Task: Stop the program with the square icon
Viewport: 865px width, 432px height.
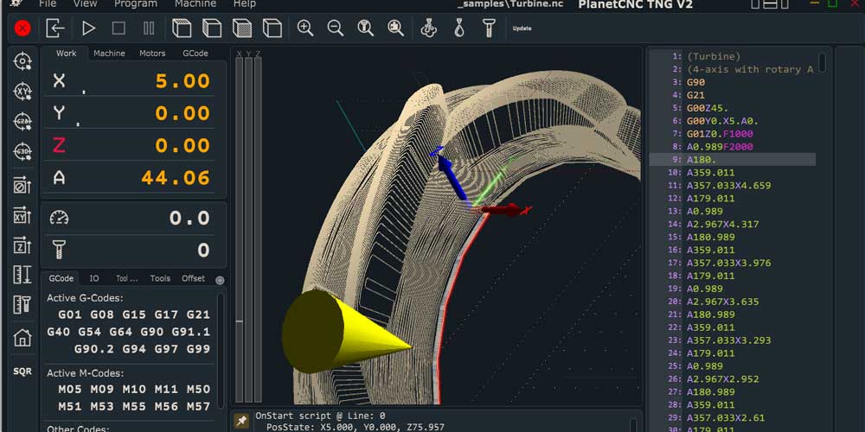Action: pos(119,29)
